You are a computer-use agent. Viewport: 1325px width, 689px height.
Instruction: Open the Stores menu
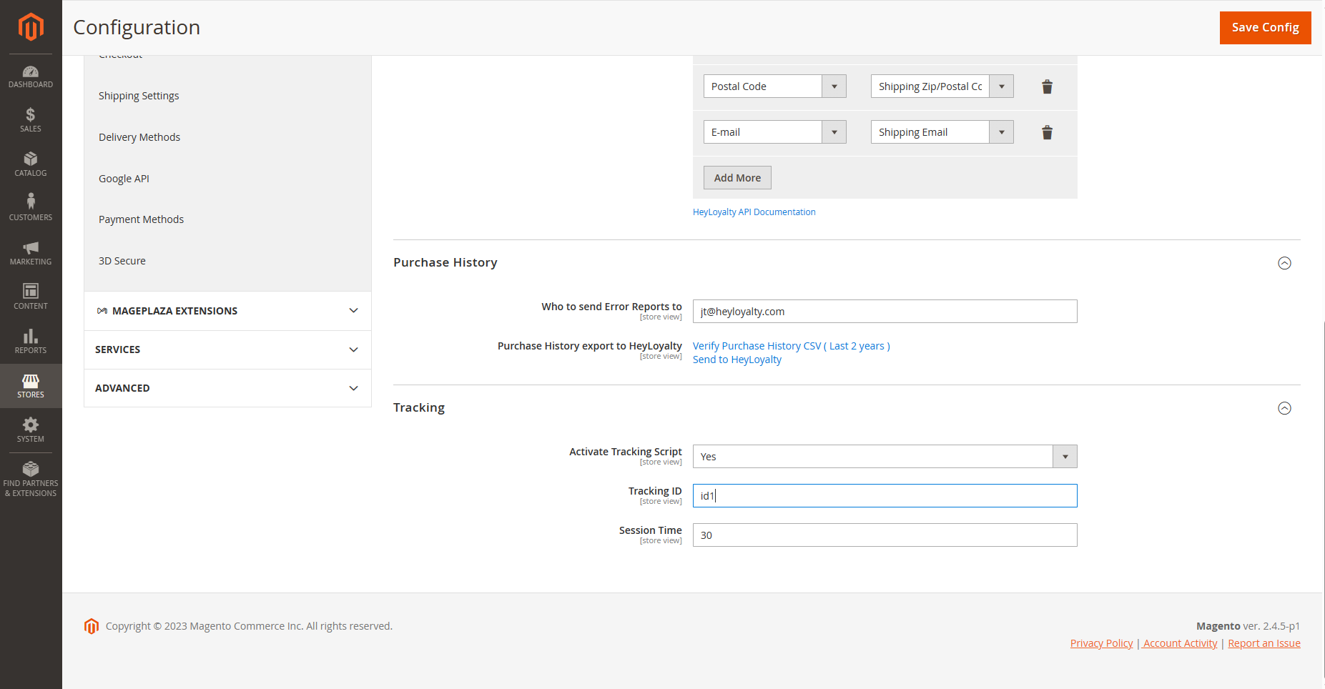coord(31,386)
